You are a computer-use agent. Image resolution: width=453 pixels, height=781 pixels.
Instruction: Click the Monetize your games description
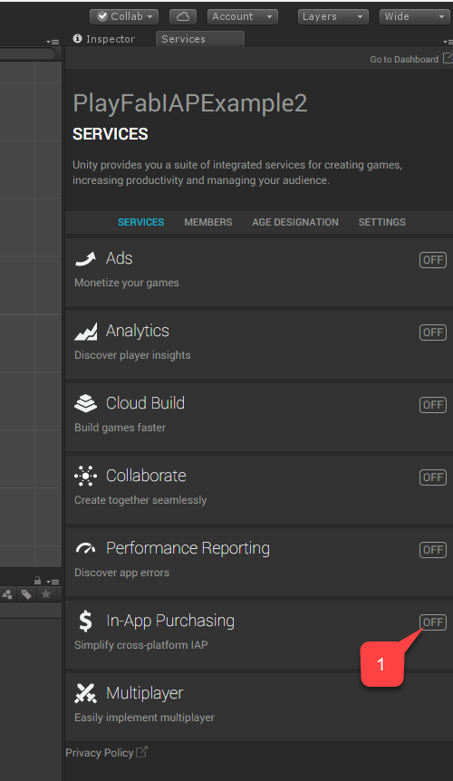(127, 283)
